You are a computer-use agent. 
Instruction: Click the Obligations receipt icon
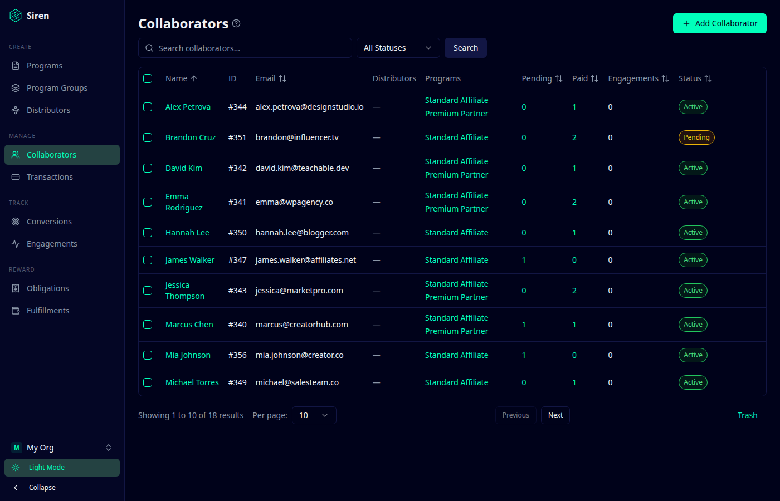16,288
